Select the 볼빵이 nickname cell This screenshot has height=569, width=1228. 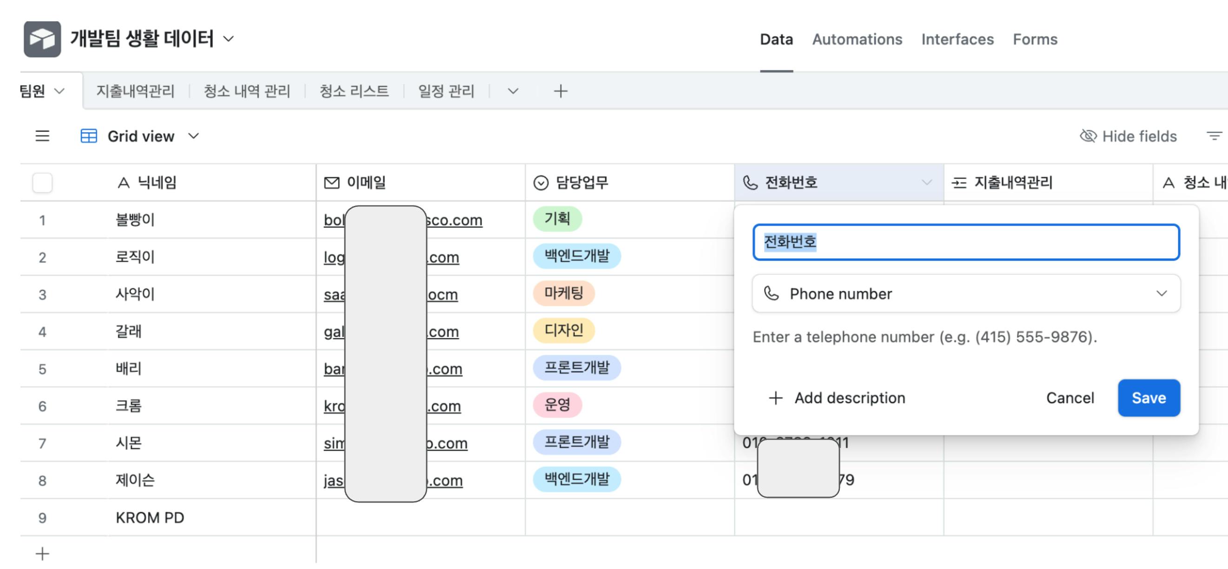[211, 220]
